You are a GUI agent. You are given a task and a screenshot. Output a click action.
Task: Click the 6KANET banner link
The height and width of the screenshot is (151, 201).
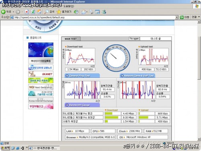(x=41, y=74)
